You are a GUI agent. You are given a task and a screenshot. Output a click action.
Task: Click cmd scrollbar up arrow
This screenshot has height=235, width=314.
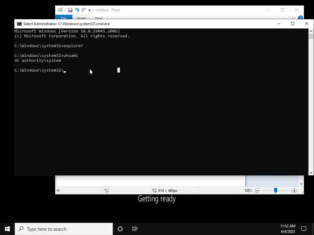[x=311, y=31]
